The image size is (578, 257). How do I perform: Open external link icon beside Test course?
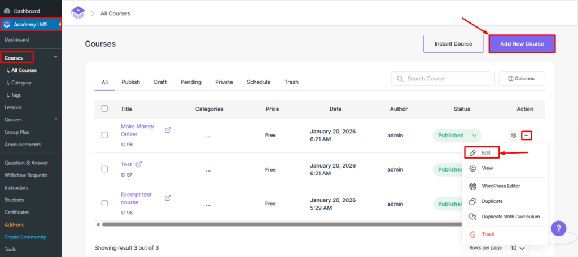click(139, 164)
